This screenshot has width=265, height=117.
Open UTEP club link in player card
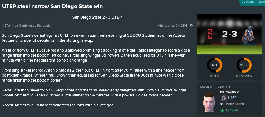click(232, 98)
